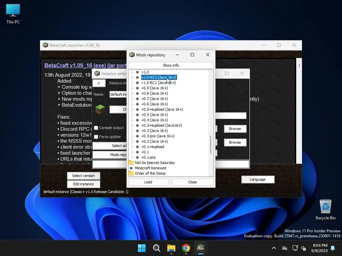This screenshot has width=342, height=256.
Task: Open the muted volume tray icon
Action: tap(303, 248)
